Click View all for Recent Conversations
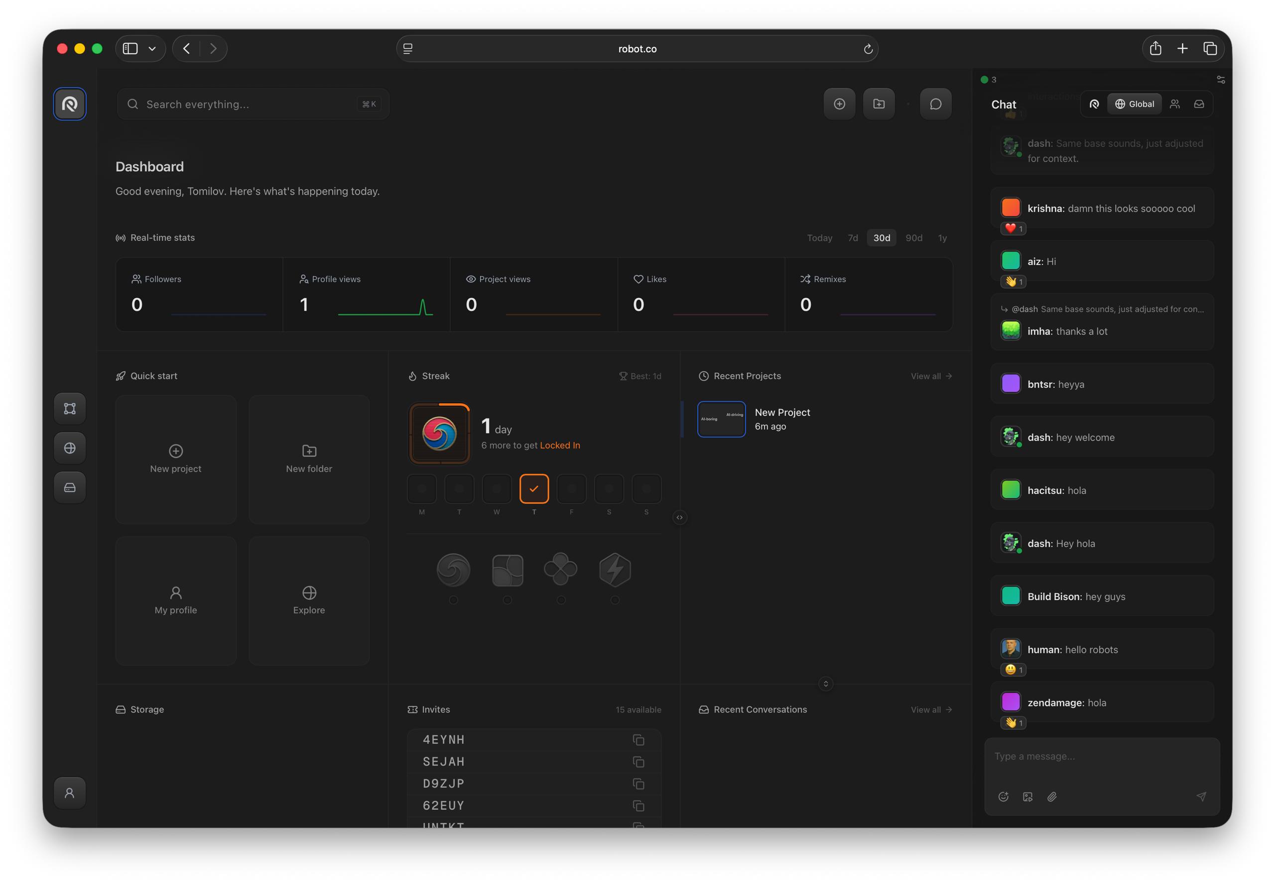This screenshot has width=1275, height=884. (931, 710)
